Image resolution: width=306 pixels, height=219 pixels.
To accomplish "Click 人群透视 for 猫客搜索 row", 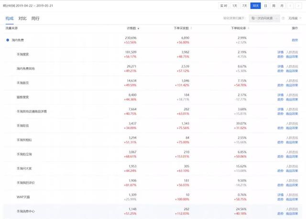I will (x=292, y=95).
